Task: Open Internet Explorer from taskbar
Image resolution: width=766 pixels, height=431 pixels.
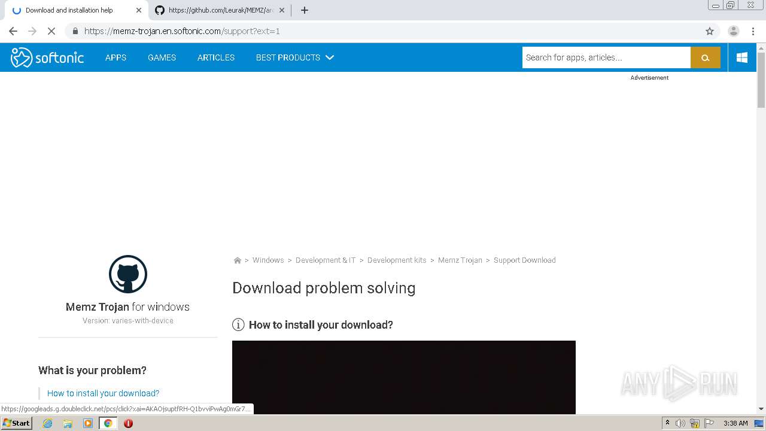Action: (47, 423)
